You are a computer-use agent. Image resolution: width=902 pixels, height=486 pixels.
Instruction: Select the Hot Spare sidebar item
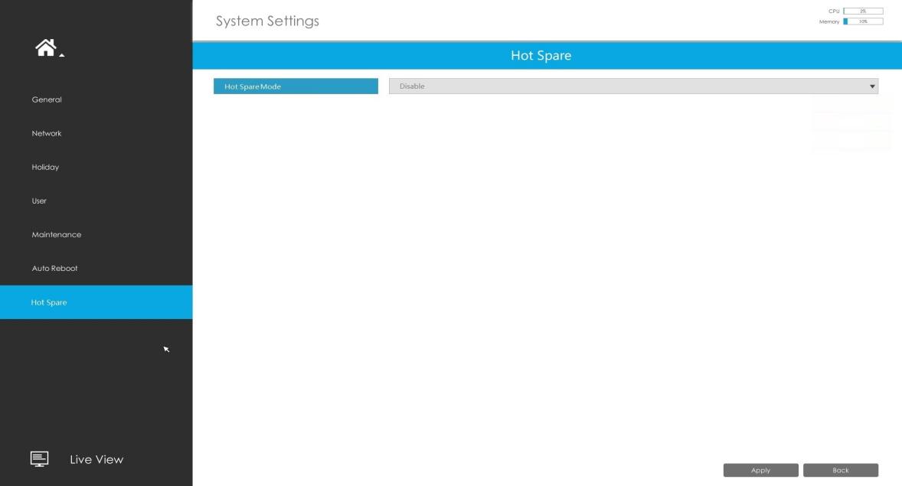[x=96, y=302]
